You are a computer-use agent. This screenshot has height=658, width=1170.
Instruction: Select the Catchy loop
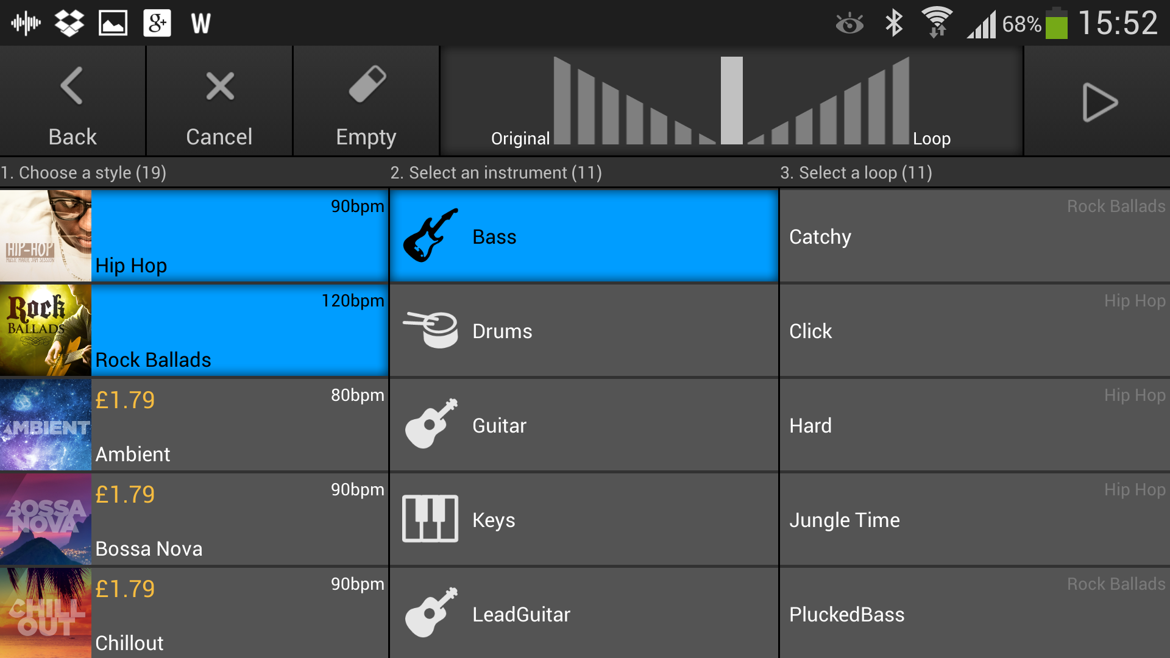coord(974,236)
